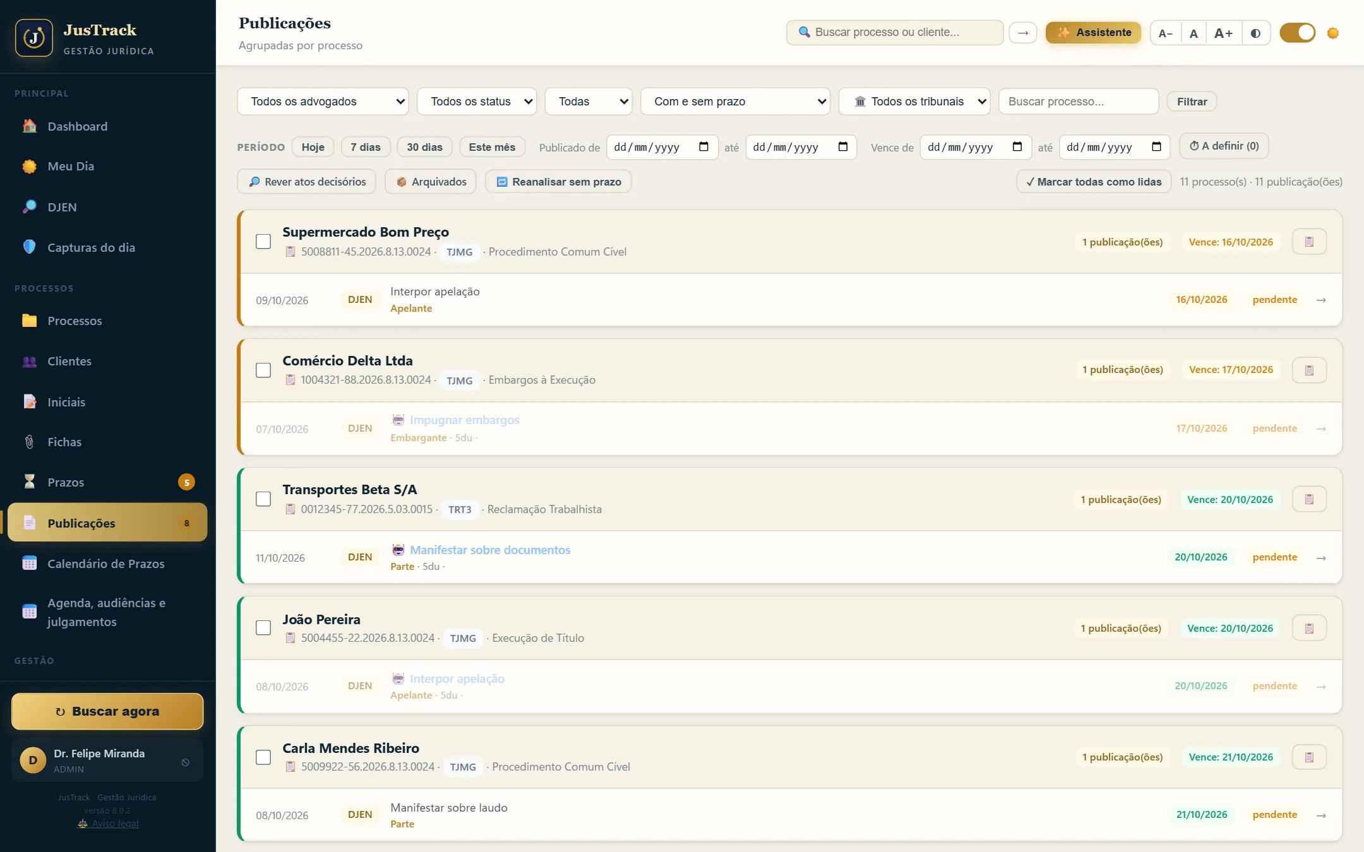
Task: Open the Todas dropdown
Action: point(589,102)
